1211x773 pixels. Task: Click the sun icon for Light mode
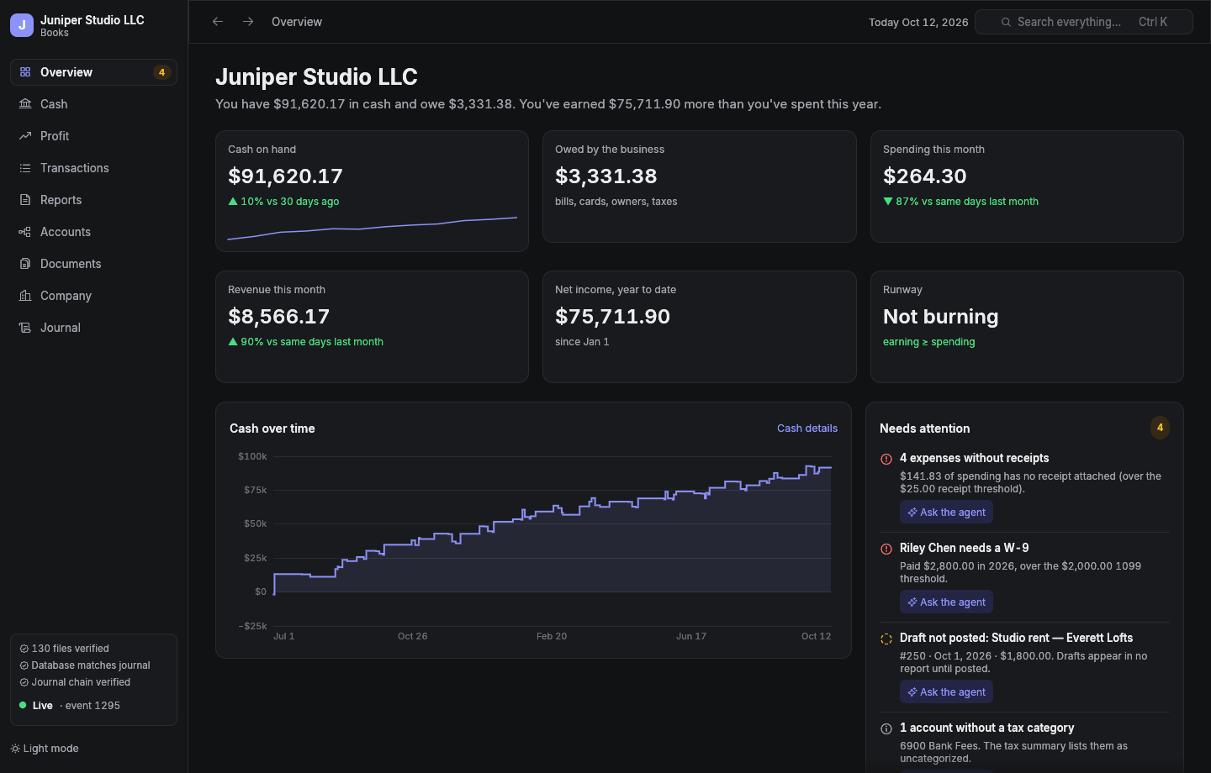15,749
